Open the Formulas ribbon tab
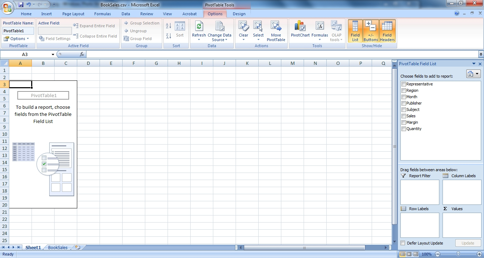This screenshot has width=484, height=258. click(102, 14)
